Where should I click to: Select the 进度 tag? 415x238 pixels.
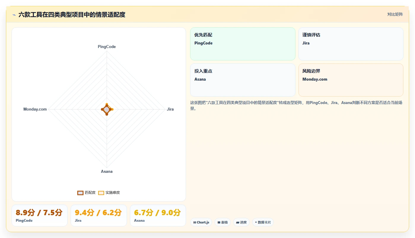pos(241,222)
